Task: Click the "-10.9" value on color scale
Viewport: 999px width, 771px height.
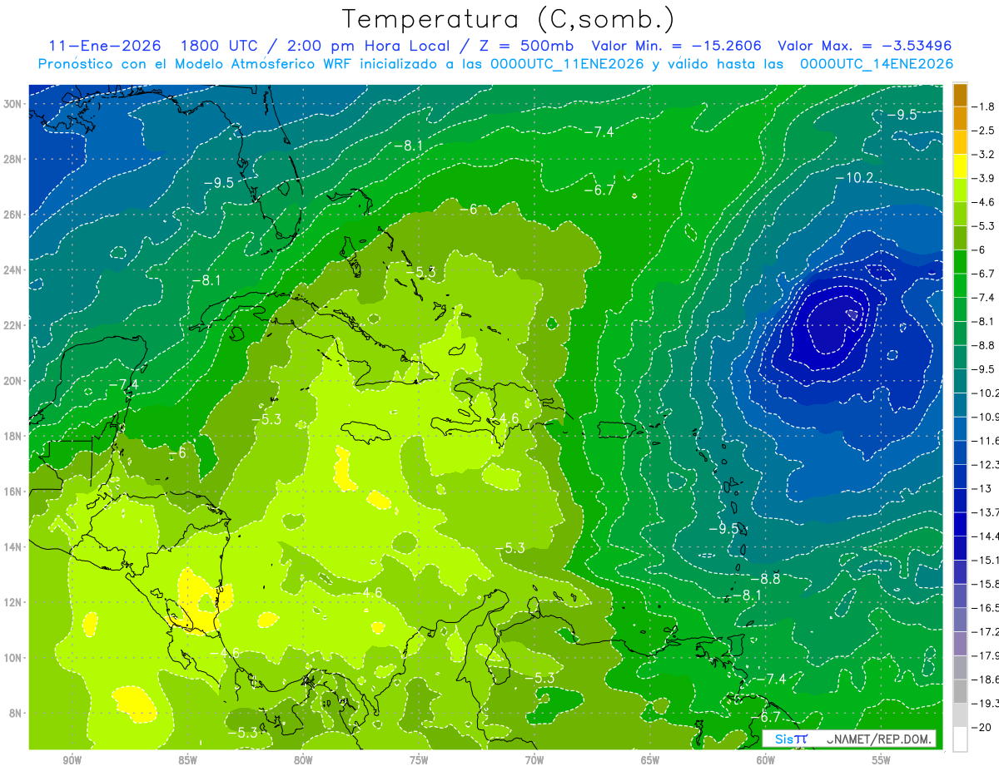Action: (986, 416)
